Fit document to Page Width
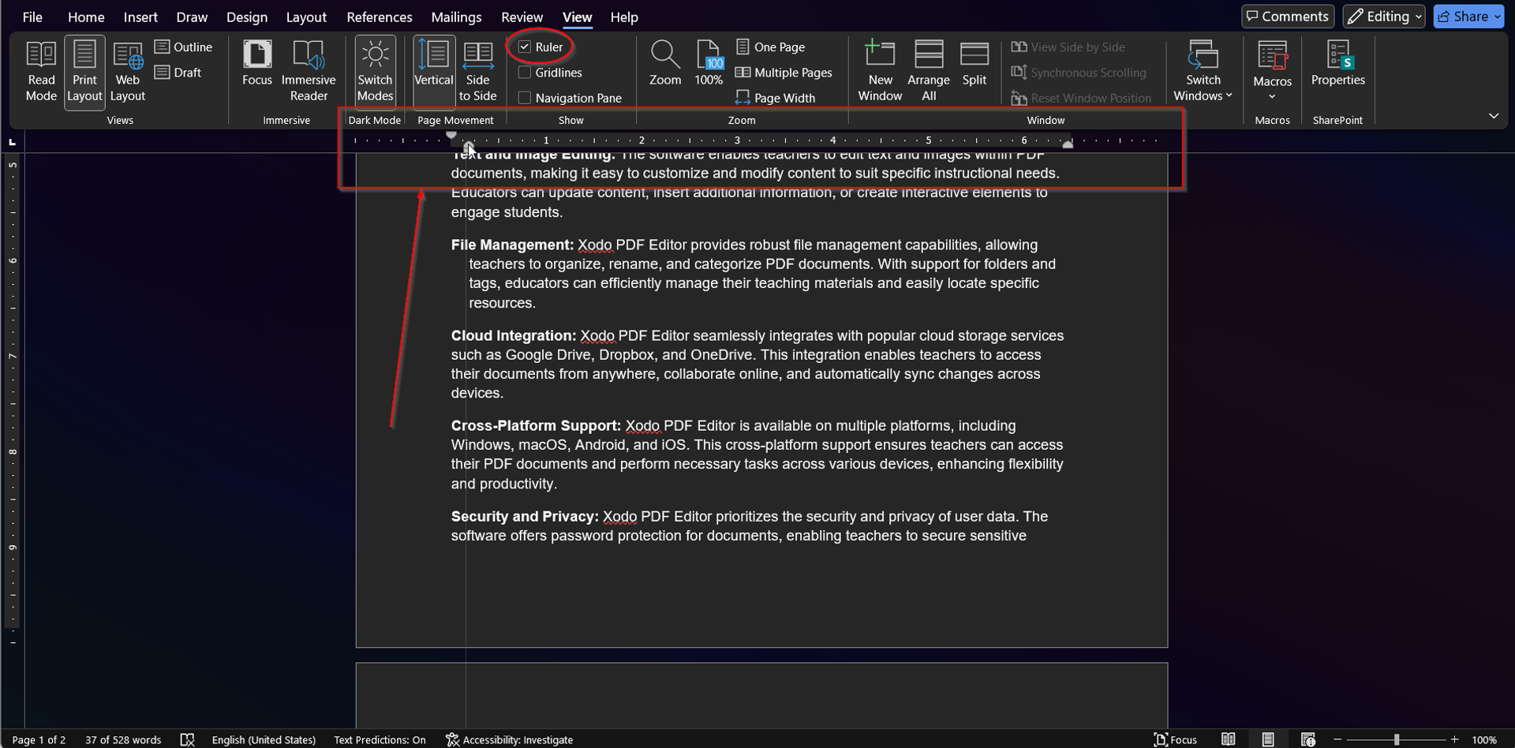Screen dimensions: 1515x748 pyautogui.click(x=775, y=98)
